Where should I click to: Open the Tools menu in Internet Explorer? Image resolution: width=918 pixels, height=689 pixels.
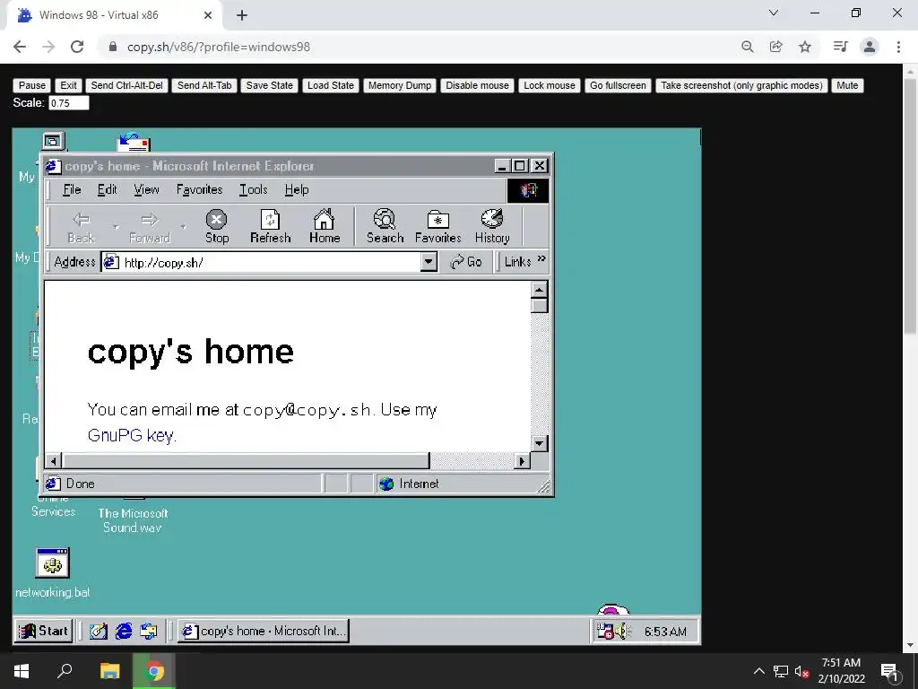pyautogui.click(x=254, y=189)
